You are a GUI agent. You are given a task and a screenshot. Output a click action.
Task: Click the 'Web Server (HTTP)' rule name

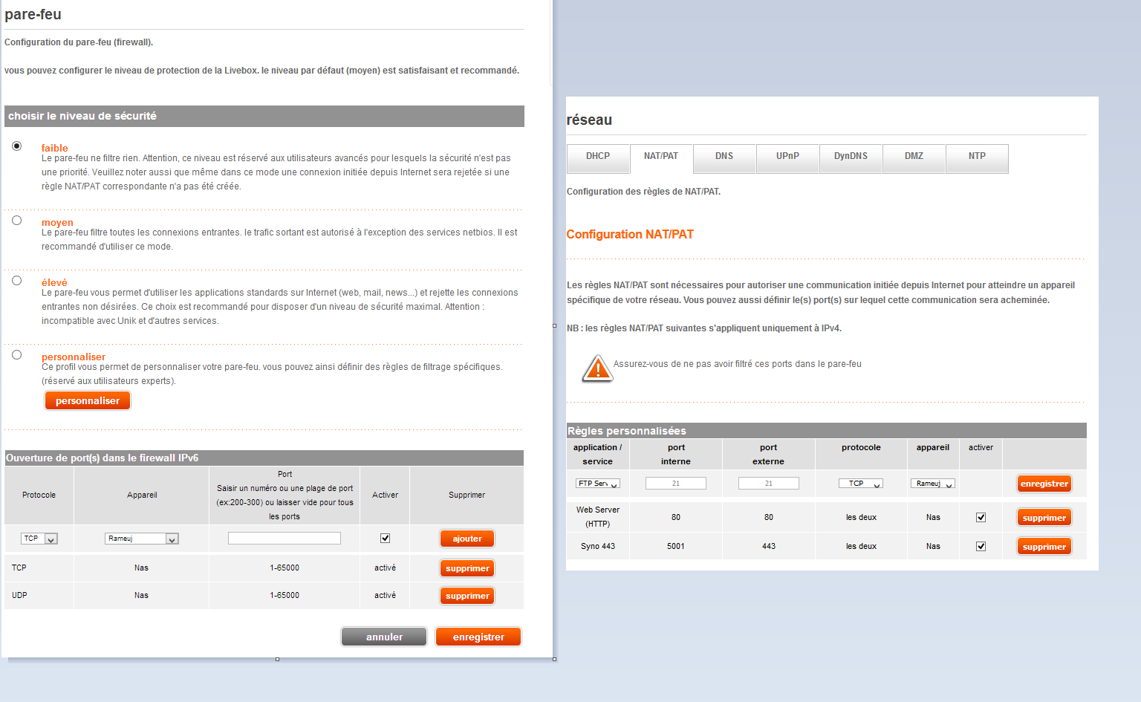(598, 517)
